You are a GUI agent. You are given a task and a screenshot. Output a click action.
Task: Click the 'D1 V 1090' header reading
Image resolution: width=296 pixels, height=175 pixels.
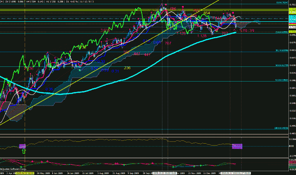pyautogui.click(x=11, y=1)
